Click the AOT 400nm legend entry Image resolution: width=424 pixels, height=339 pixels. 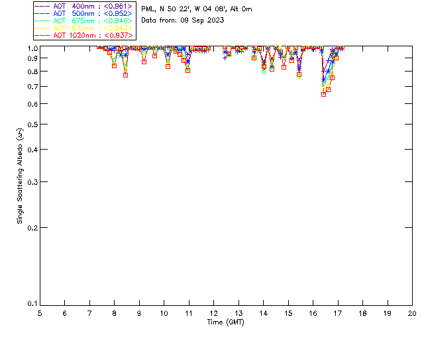point(83,6)
